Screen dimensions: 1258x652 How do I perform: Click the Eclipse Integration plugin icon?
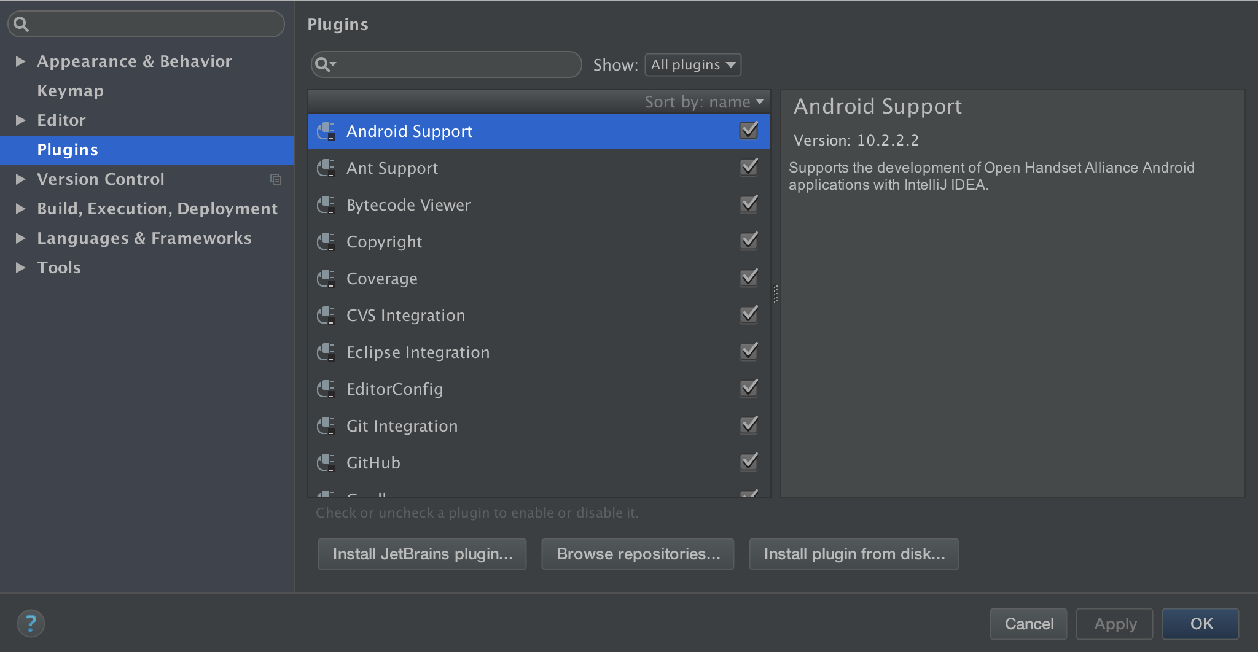coord(326,352)
